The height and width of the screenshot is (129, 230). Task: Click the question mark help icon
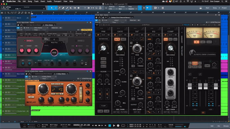pos(85,8)
